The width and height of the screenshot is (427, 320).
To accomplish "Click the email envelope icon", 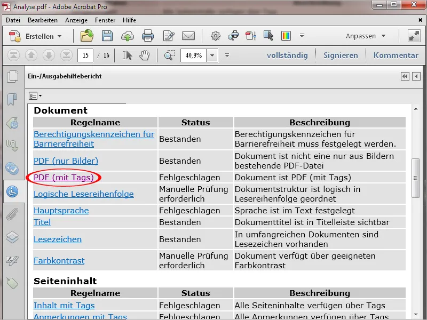I will pos(188,36).
